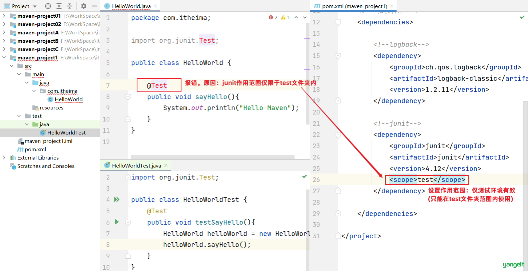Viewport: 528px width, 271px height.
Task: Click the warning count indicator in HelloWorld.java
Action: tap(286, 17)
